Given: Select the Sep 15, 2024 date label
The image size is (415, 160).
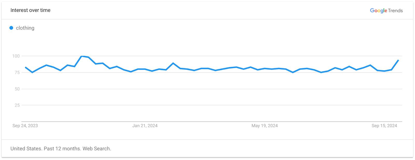Looking at the screenshot, I should pos(384,126).
